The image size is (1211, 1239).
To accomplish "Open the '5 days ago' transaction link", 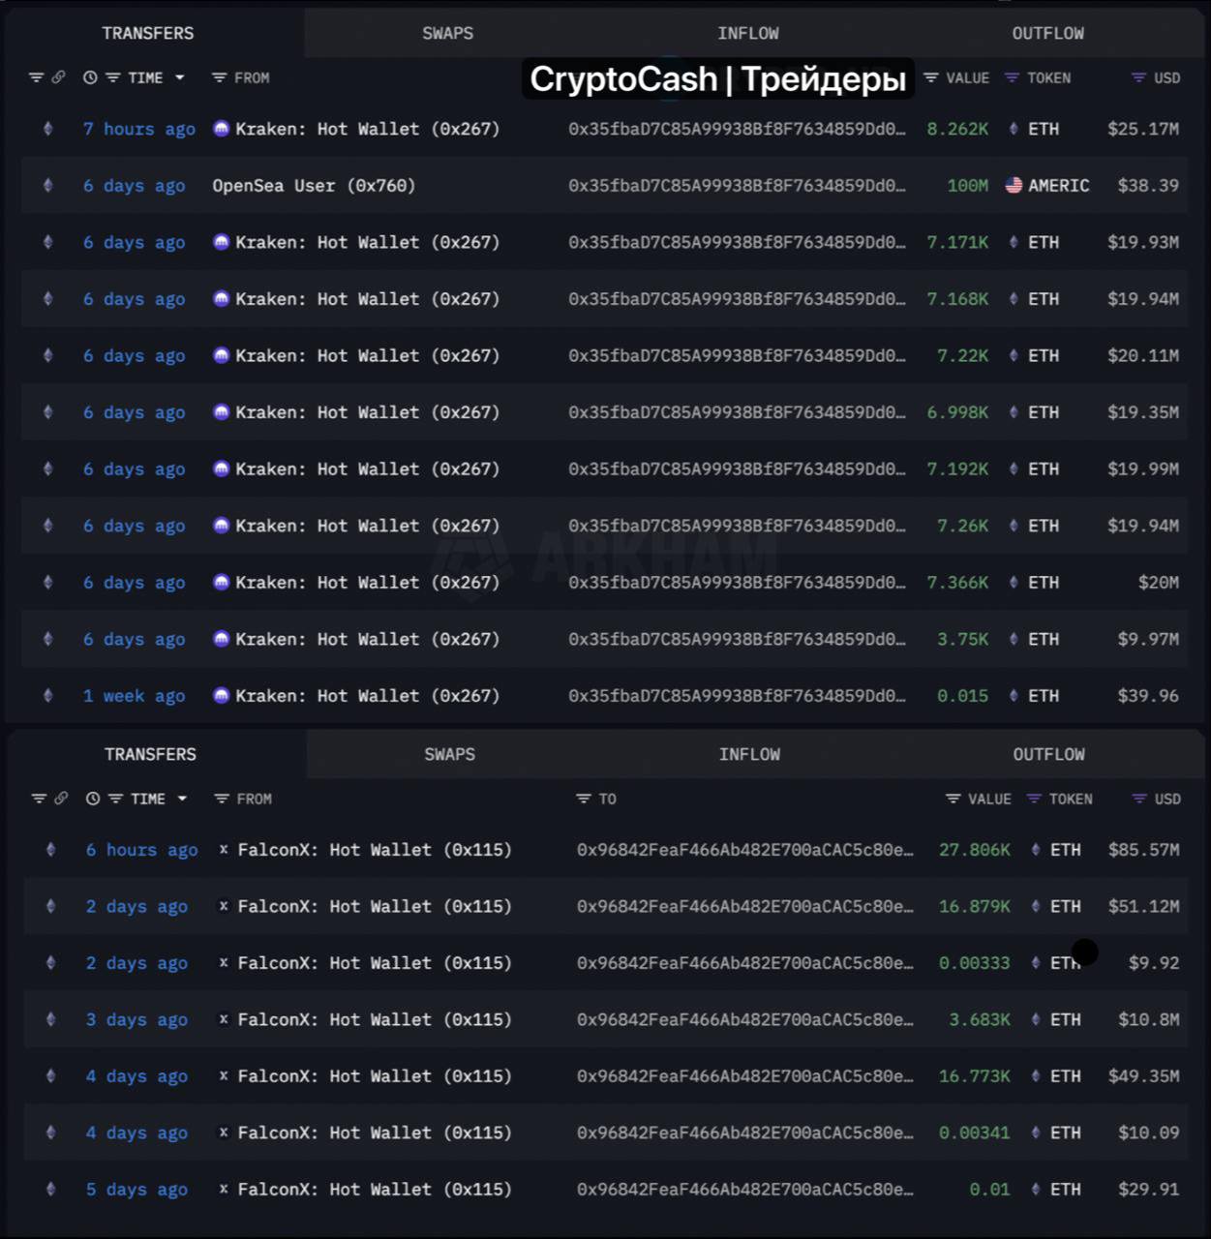I will tap(136, 1190).
